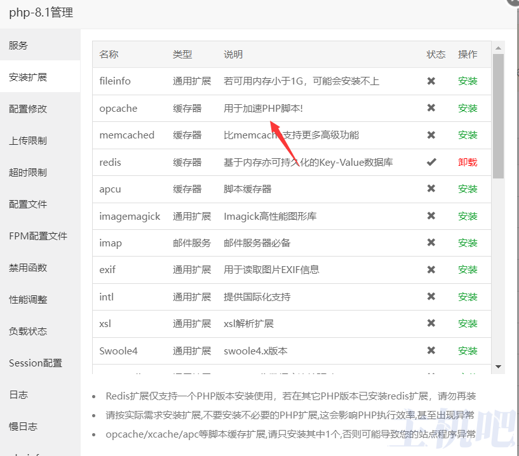The image size is (519, 456).
Task: Click the X status icon for imagemagick
Action: [431, 216]
